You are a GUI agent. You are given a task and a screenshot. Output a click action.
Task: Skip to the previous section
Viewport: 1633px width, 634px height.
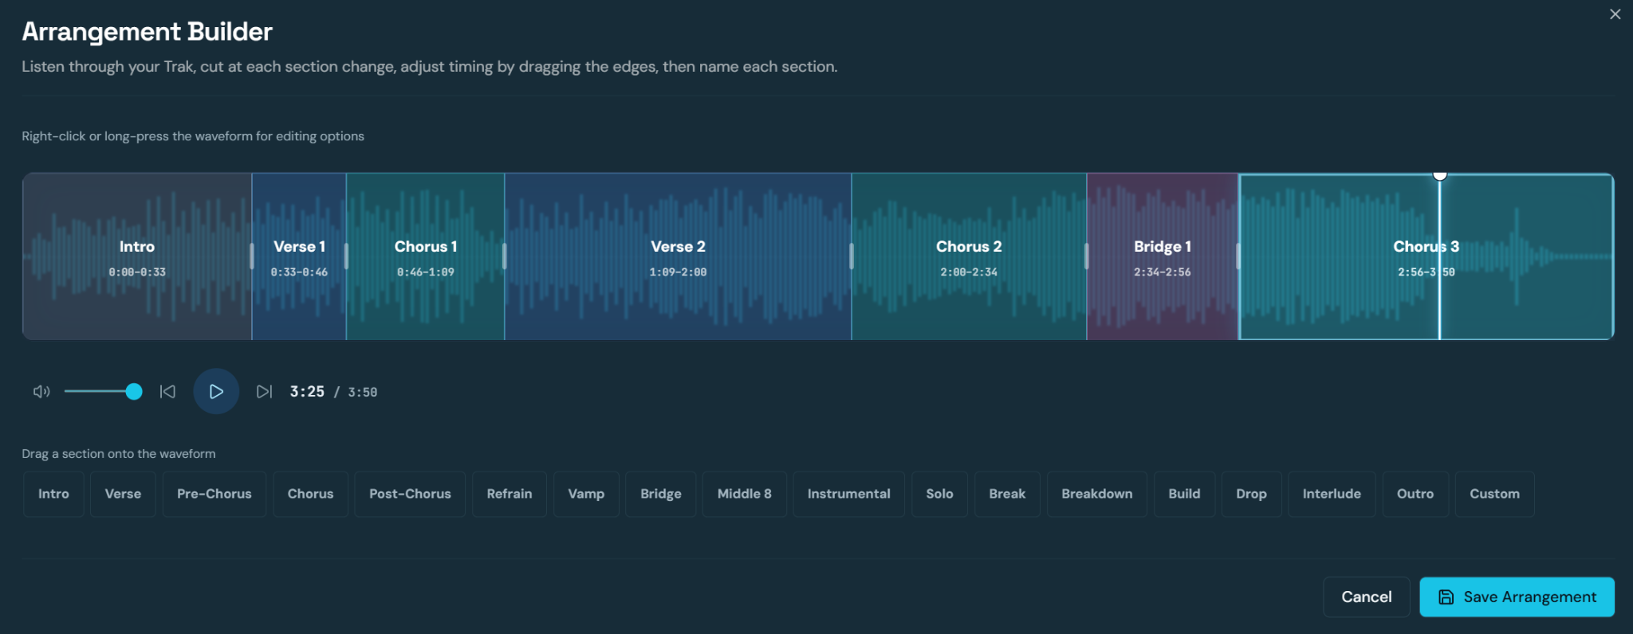(x=167, y=391)
